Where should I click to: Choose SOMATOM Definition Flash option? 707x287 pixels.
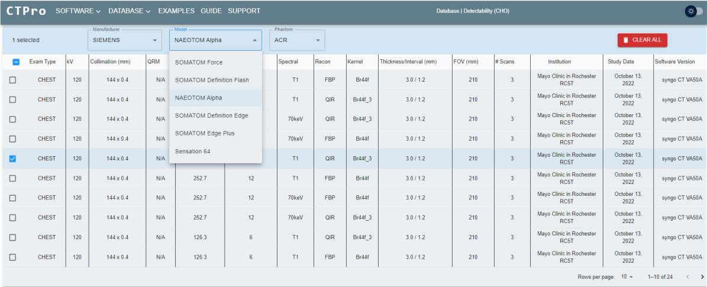pos(212,80)
